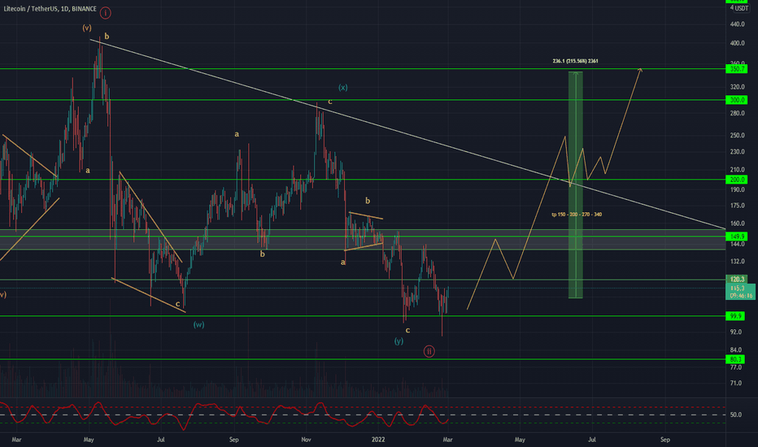Click the 09:46:16 bar countdown
This screenshot has width=758, height=447.
click(741, 295)
